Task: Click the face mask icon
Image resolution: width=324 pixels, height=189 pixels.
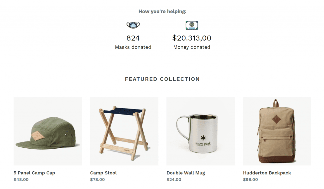Action: [133, 25]
